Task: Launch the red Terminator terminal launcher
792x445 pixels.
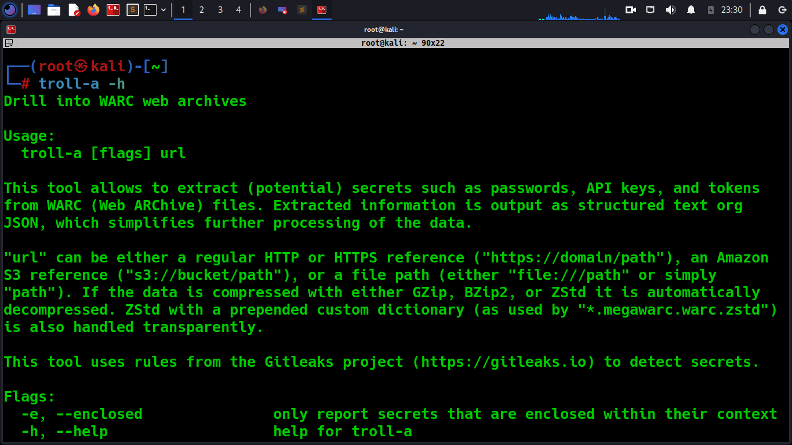Action: (113, 10)
